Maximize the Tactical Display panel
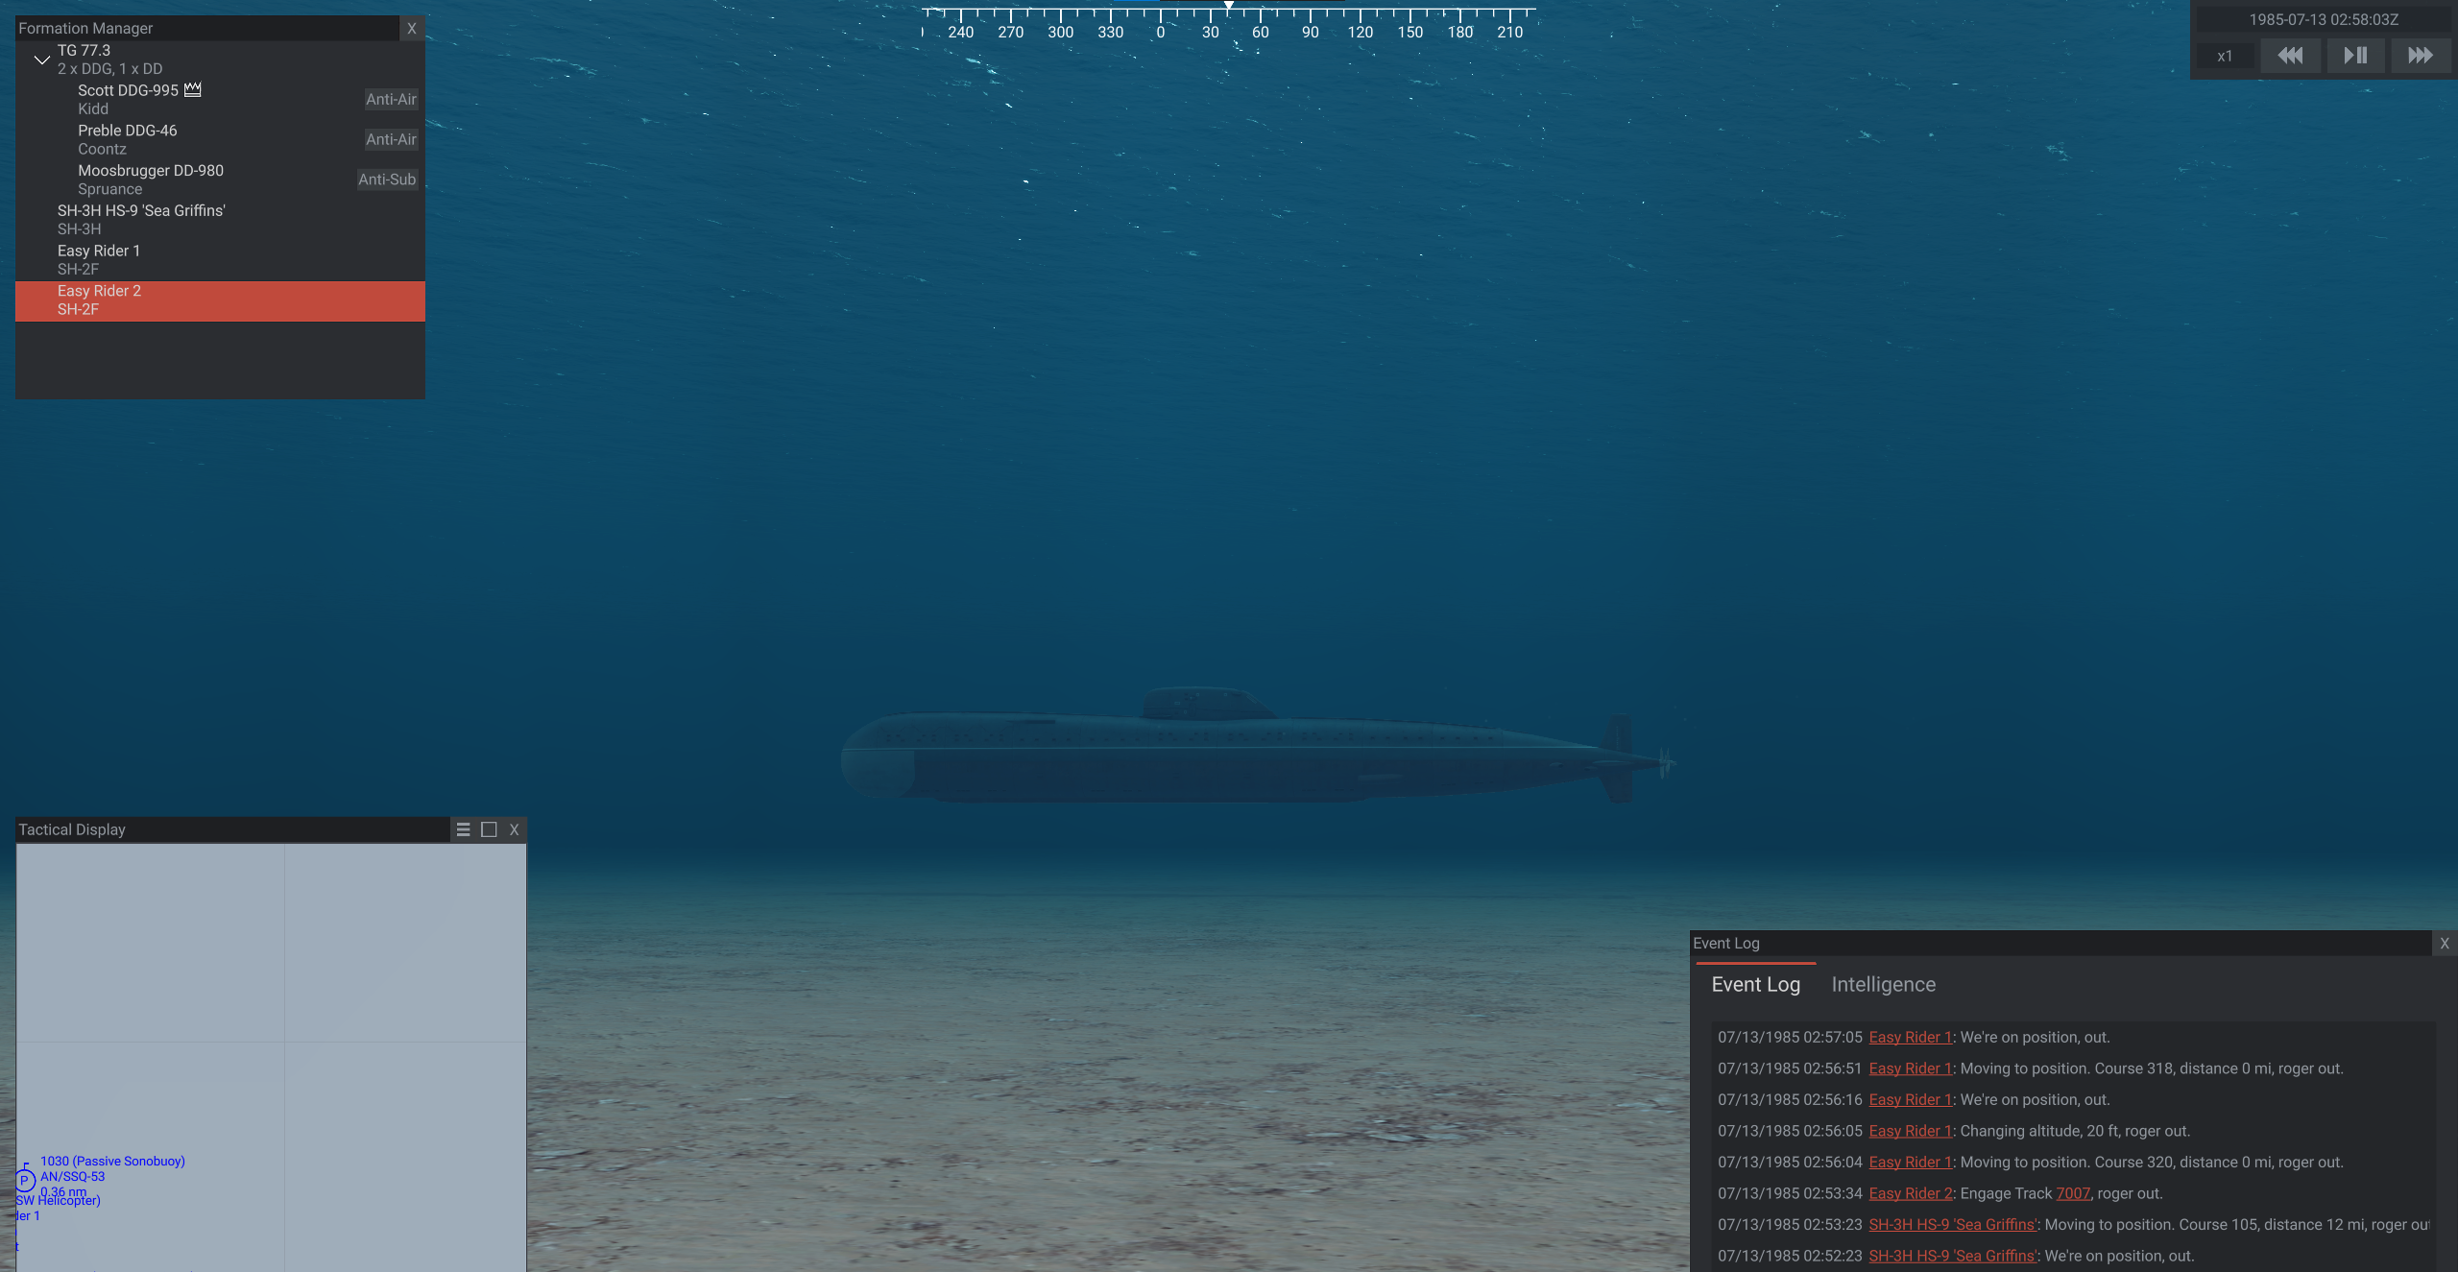This screenshot has width=2458, height=1272. (489, 829)
